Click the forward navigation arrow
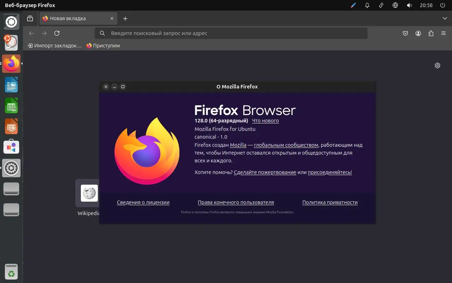Screen dimensions: 452x283 click(x=44, y=33)
